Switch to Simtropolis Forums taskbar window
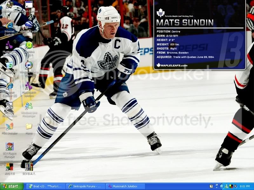The image size is (254, 190). pos(86,187)
